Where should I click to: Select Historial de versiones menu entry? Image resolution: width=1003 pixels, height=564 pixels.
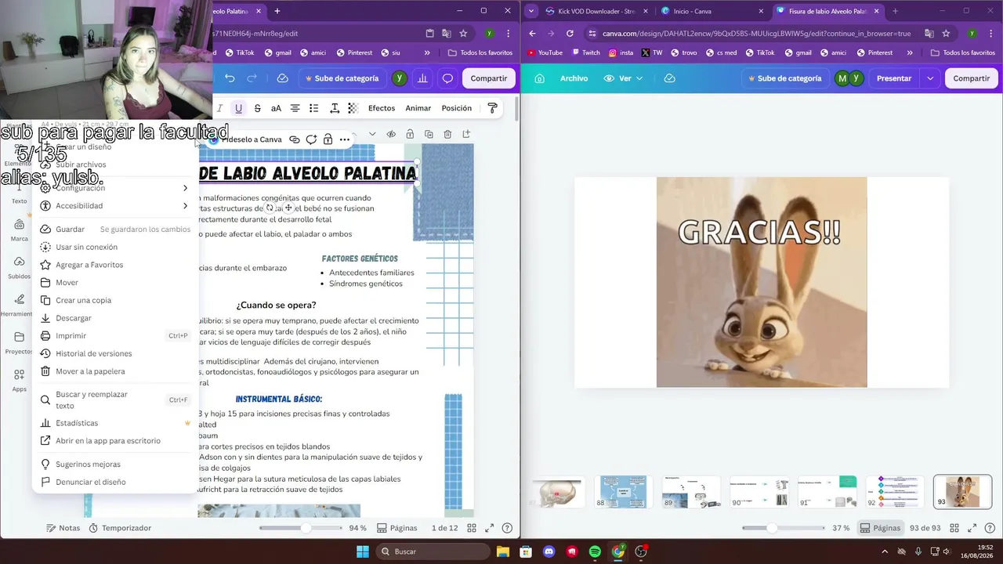[x=116, y=353]
